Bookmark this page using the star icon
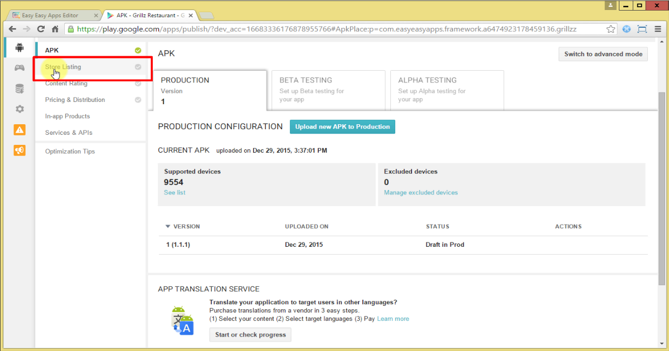The image size is (669, 351). [x=611, y=28]
